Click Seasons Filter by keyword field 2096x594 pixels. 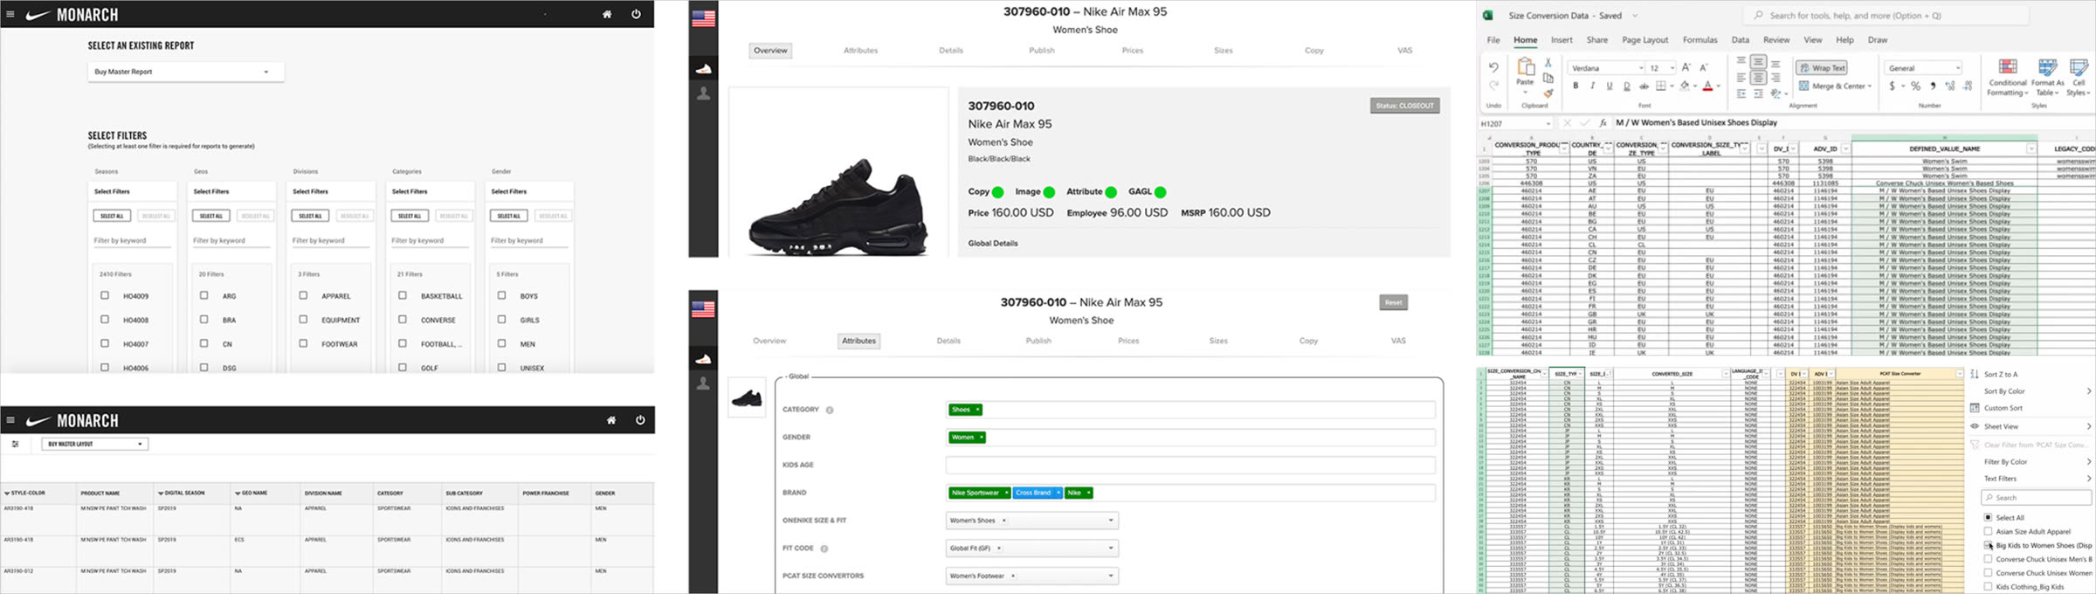[x=132, y=241]
